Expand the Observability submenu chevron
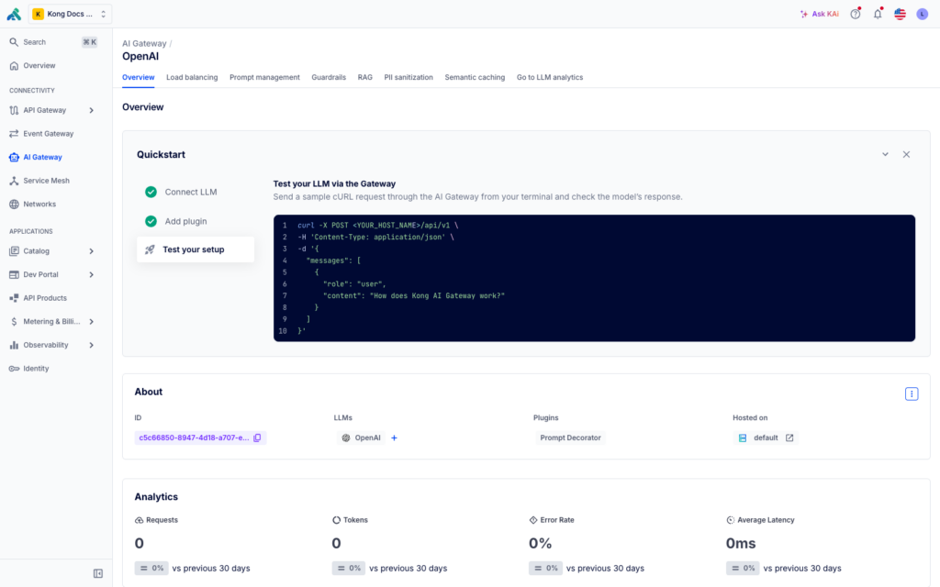Viewport: 940px width, 587px height. 91,345
